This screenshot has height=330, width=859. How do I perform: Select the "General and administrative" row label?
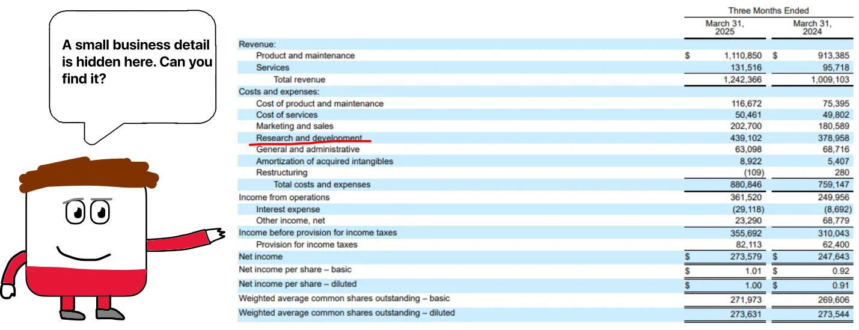308,149
